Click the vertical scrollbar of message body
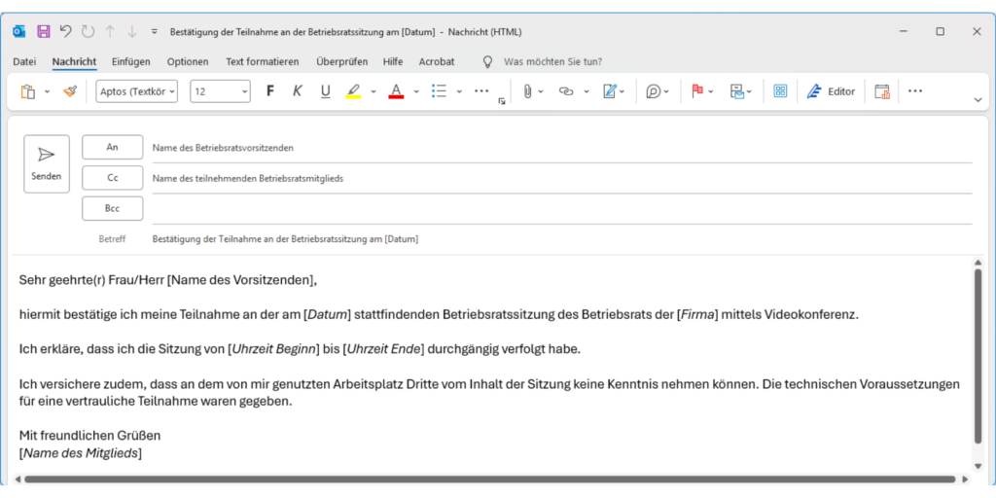This screenshot has width=996, height=498. tap(978, 356)
